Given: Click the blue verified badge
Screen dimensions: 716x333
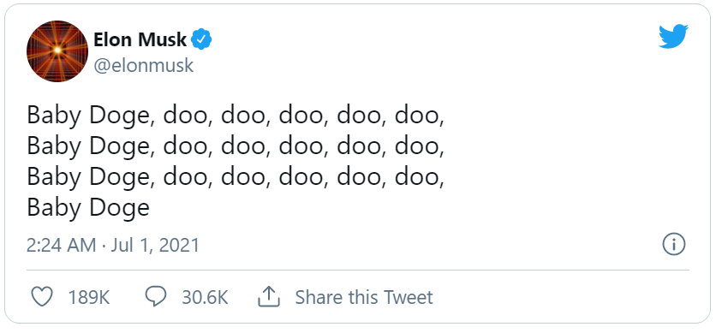Looking at the screenshot, I should [x=201, y=39].
